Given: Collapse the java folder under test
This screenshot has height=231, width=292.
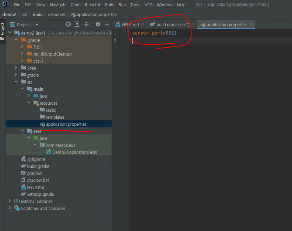Looking at the screenshot, I should click(x=29, y=138).
